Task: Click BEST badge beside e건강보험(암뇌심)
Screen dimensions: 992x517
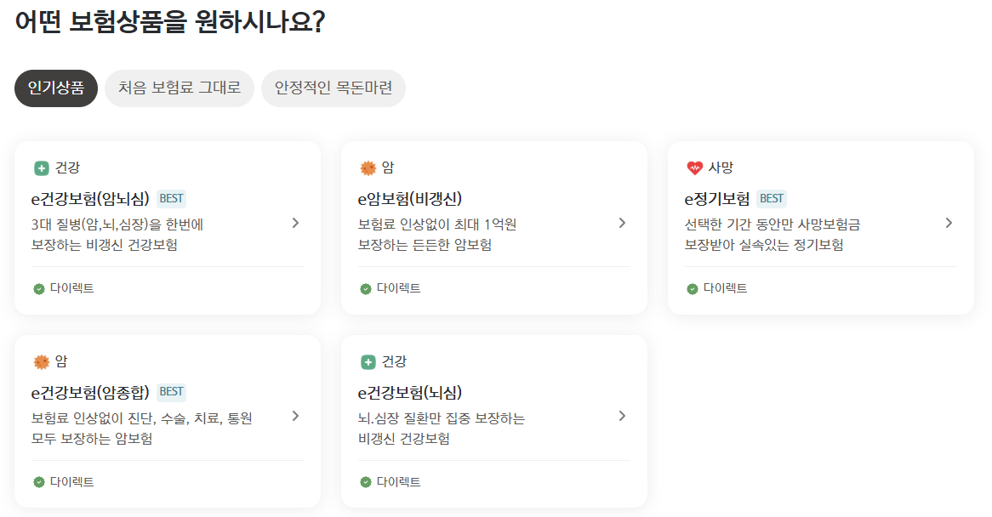Action: [172, 198]
